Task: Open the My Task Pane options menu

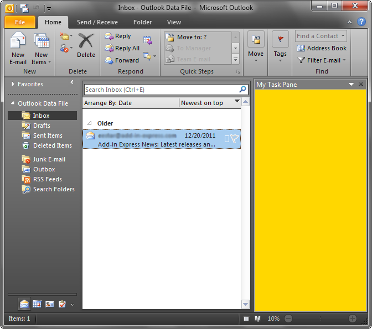Action: tap(351, 85)
